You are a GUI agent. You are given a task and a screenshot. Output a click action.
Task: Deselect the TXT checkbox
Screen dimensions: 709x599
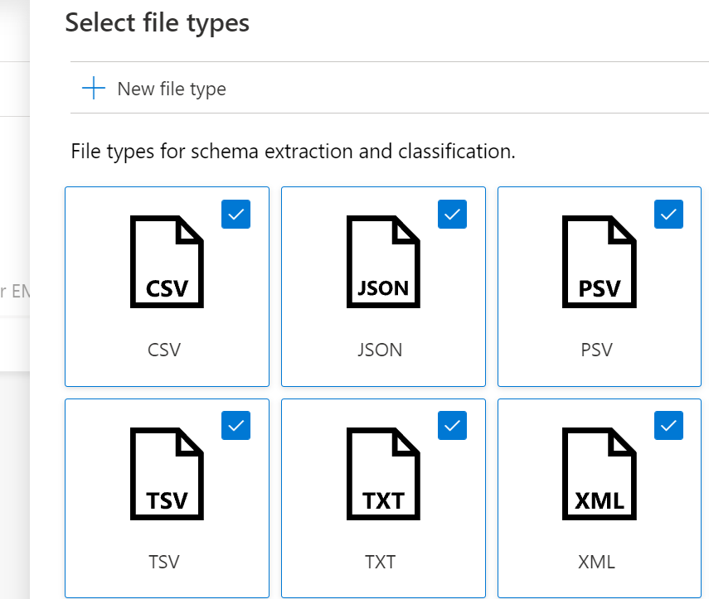452,426
